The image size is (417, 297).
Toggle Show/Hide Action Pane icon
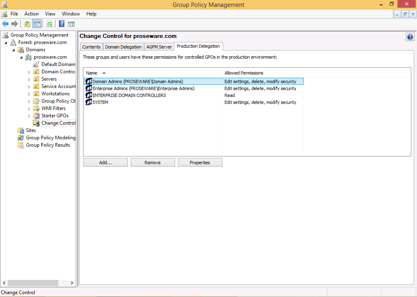tap(71, 24)
